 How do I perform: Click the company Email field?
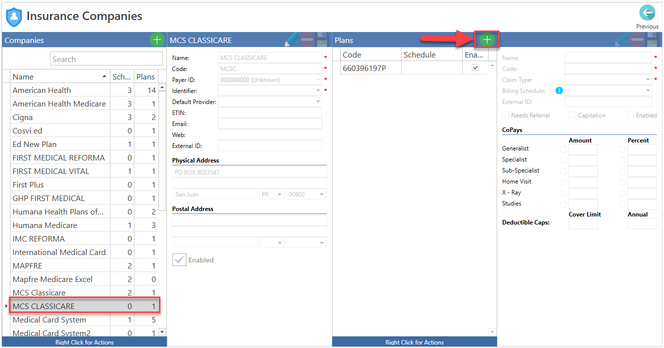[270, 123]
